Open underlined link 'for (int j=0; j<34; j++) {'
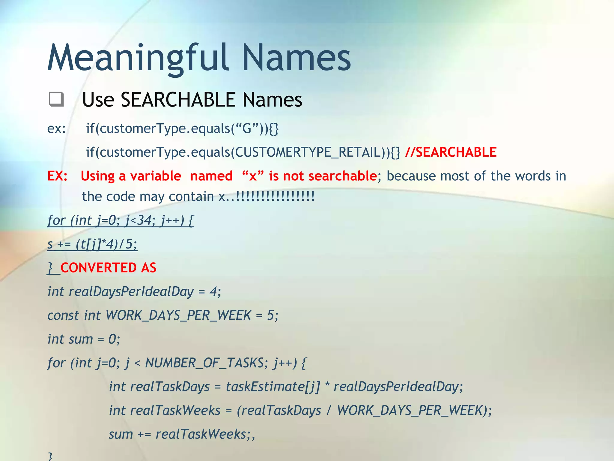The width and height of the screenshot is (614, 461). tap(121, 221)
